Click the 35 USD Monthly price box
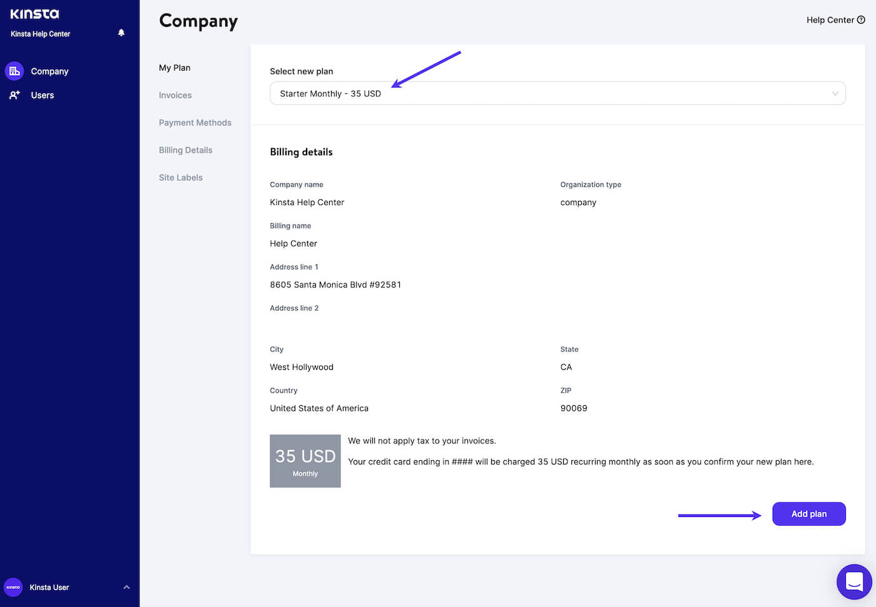 [x=305, y=461]
